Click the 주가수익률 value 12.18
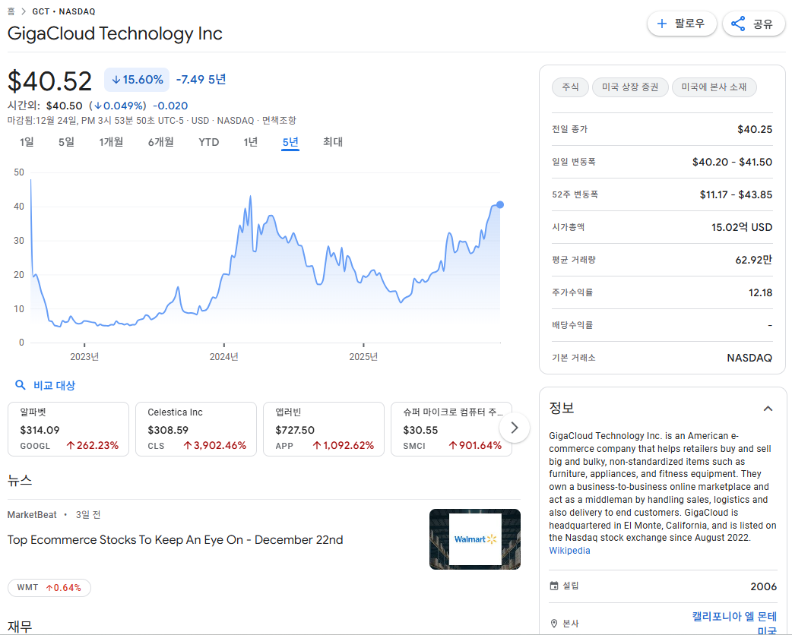The height and width of the screenshot is (635, 792). [x=760, y=292]
